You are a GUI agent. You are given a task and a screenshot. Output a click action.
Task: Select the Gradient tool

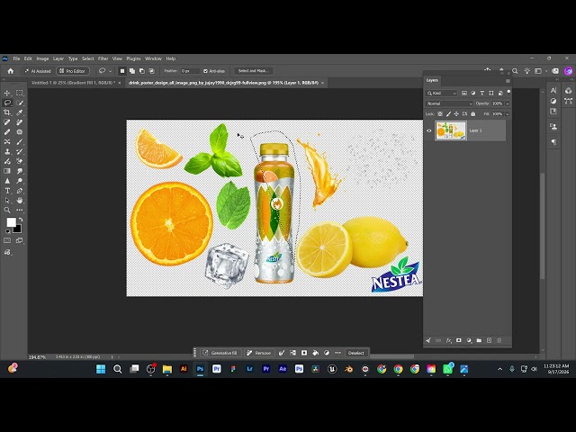(7, 171)
